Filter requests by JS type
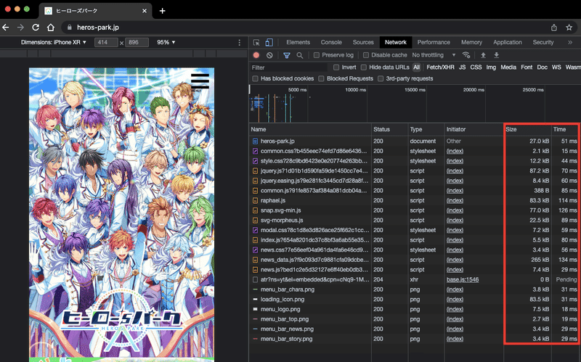This screenshot has width=581, height=362. [462, 67]
